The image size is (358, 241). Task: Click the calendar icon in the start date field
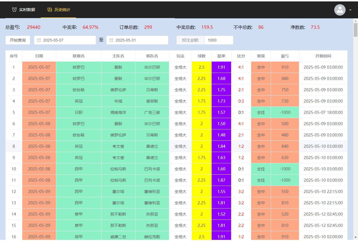click(x=39, y=40)
